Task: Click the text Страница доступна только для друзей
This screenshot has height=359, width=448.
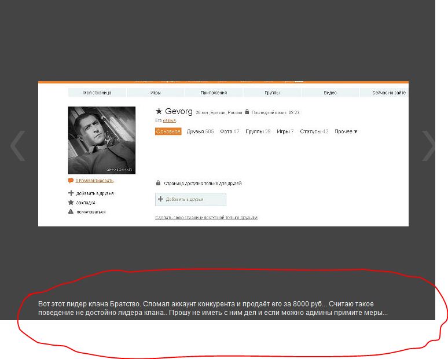Action: tap(203, 184)
